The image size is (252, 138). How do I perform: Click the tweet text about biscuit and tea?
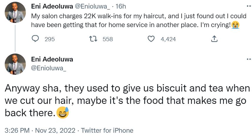[126, 101]
